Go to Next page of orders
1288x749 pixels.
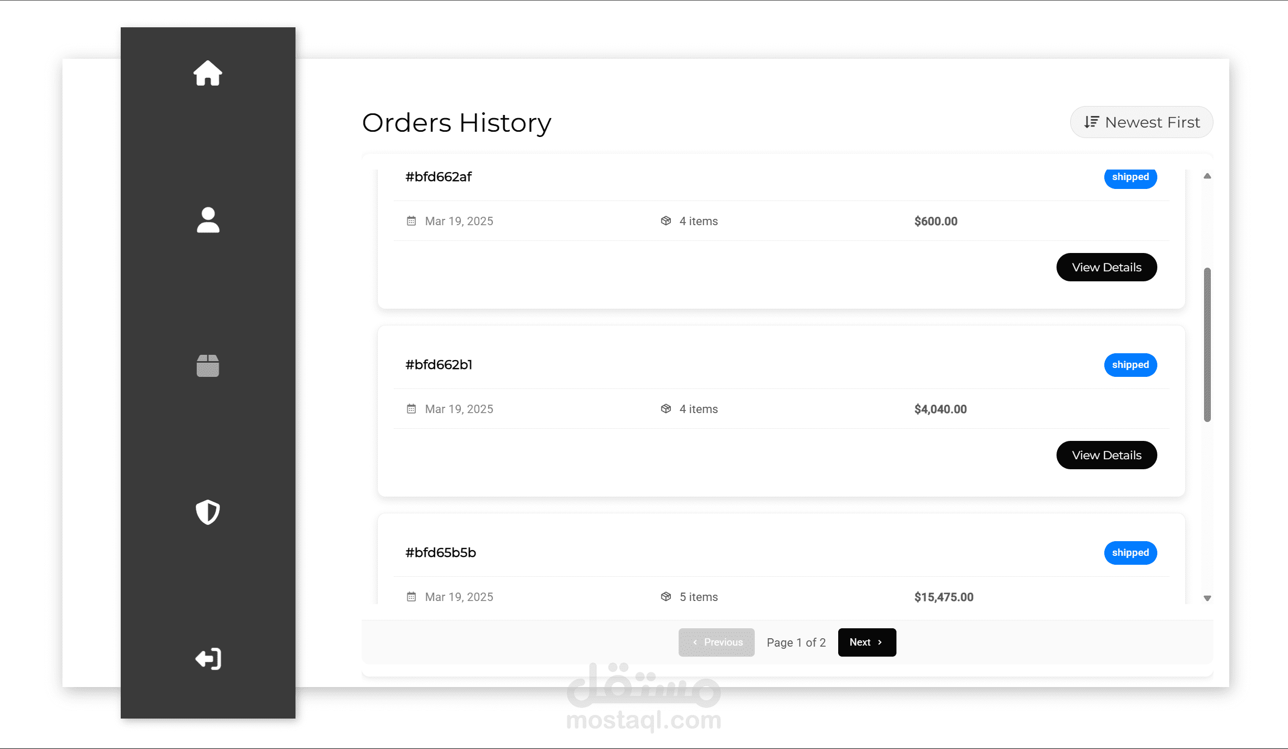(867, 642)
